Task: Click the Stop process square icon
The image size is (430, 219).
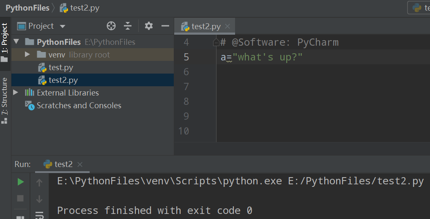Action: pos(20,198)
